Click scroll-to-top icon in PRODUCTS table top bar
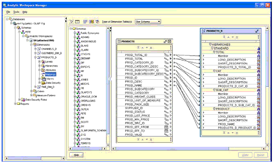Image resolution: width=274 pixels, height=162 pixels. pos(138,48)
